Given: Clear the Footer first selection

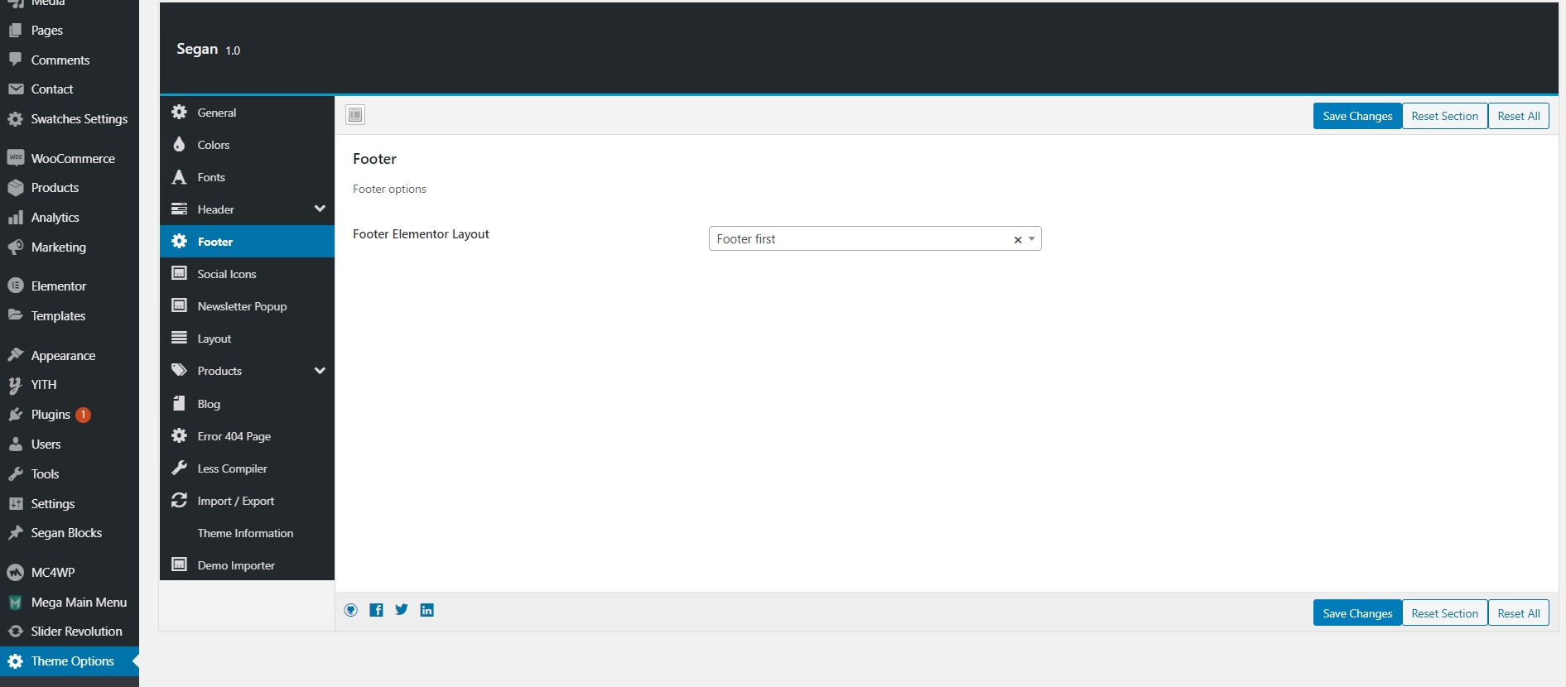Looking at the screenshot, I should (x=1018, y=240).
